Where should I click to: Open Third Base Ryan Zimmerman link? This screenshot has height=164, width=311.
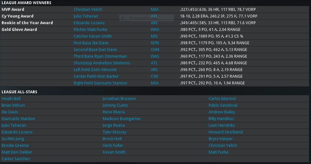[100, 56]
